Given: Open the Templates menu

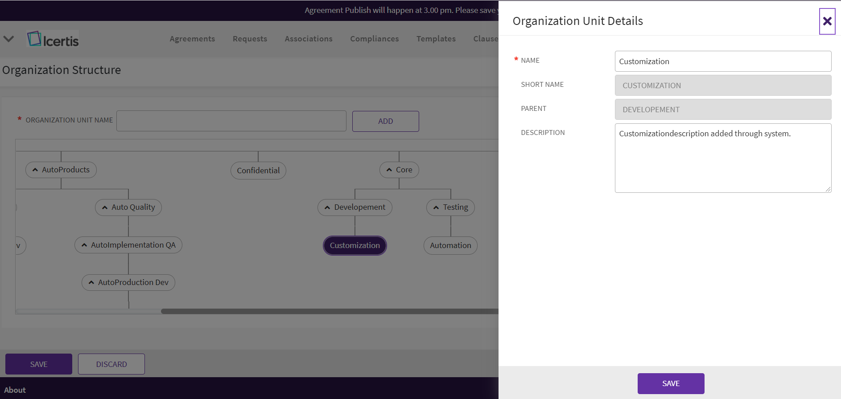Looking at the screenshot, I should [x=436, y=39].
